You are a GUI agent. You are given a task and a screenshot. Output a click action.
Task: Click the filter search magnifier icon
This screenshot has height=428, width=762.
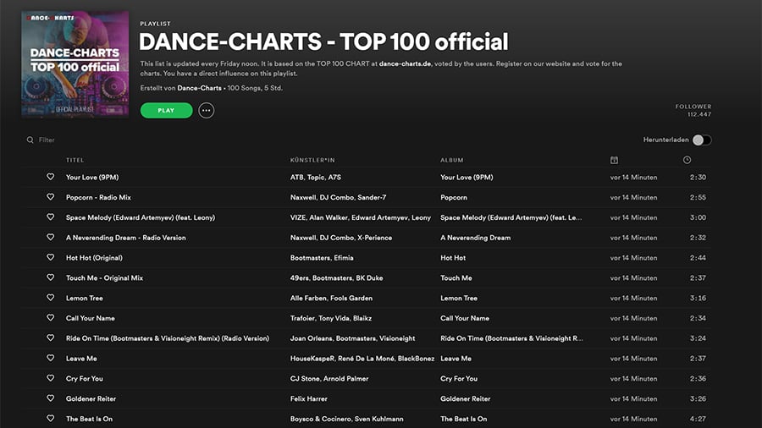[x=30, y=140]
